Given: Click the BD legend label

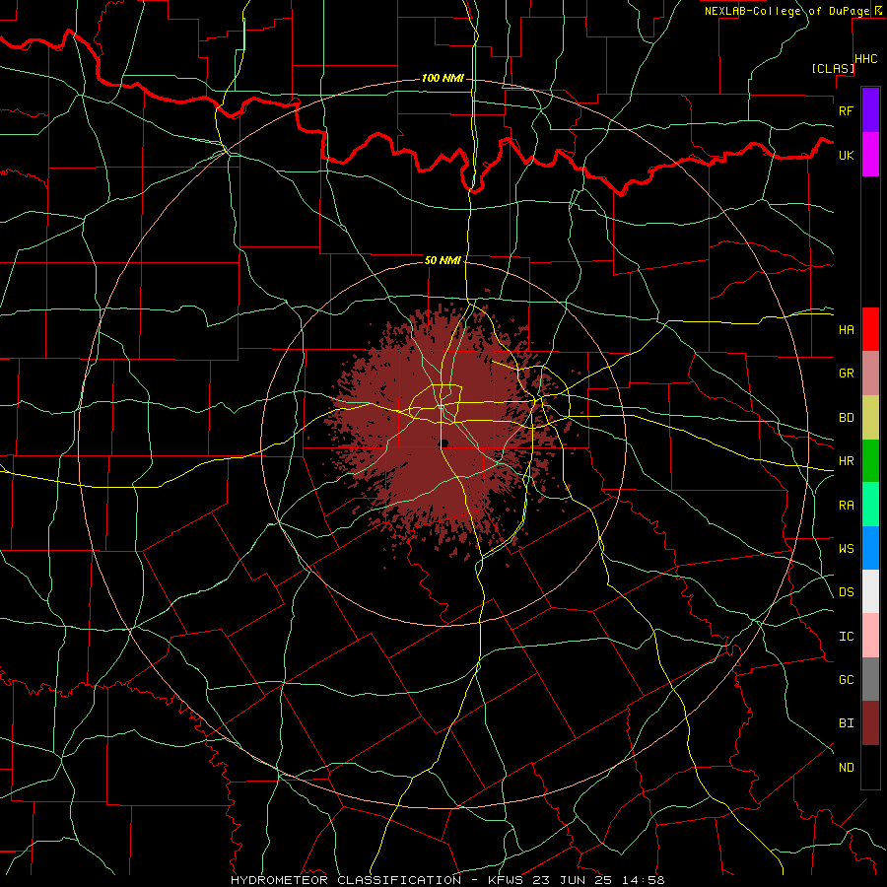Looking at the screenshot, I should (x=846, y=418).
